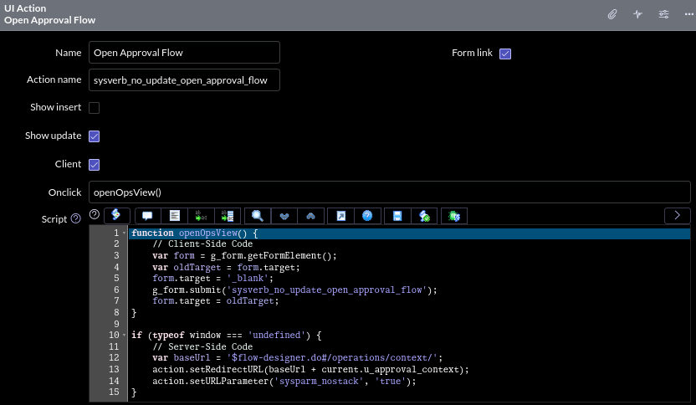Open the personalize form settings icon
The height and width of the screenshot is (405, 696).
[663, 14]
